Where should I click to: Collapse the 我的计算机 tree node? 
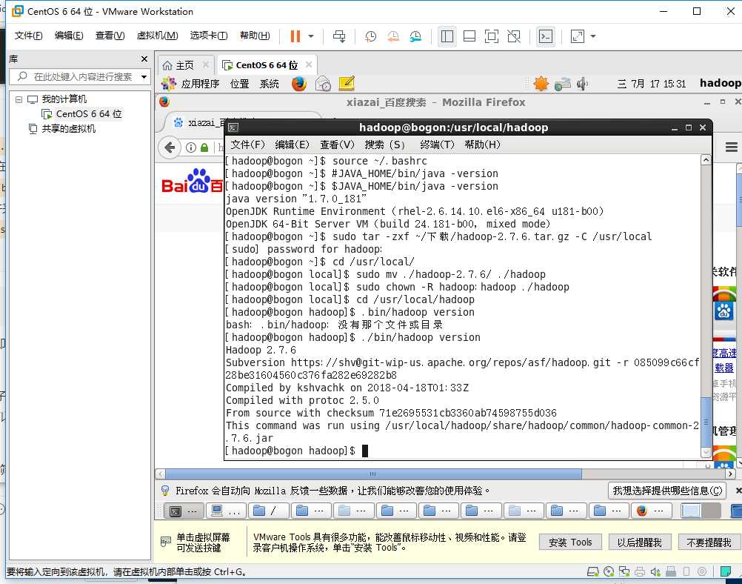click(19, 99)
